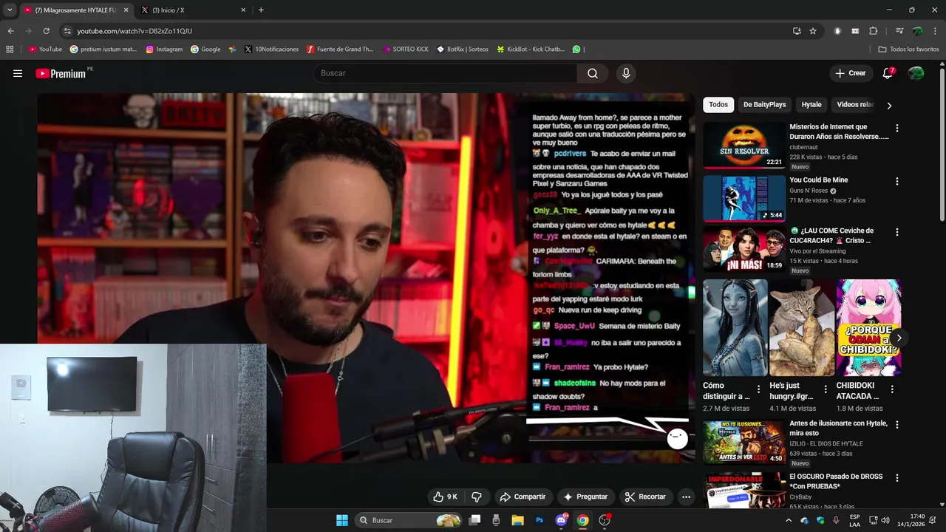Open Todos los favoritos bookmarks folder
Image resolution: width=946 pixels, height=532 pixels.
point(908,50)
